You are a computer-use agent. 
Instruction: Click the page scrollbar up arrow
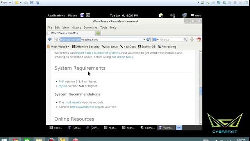click(x=201, y=52)
